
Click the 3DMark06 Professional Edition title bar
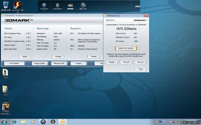52,16
